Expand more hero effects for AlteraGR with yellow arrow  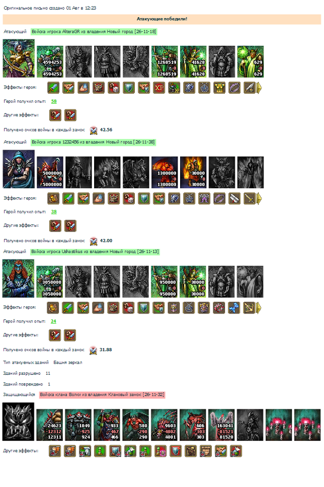(259, 88)
